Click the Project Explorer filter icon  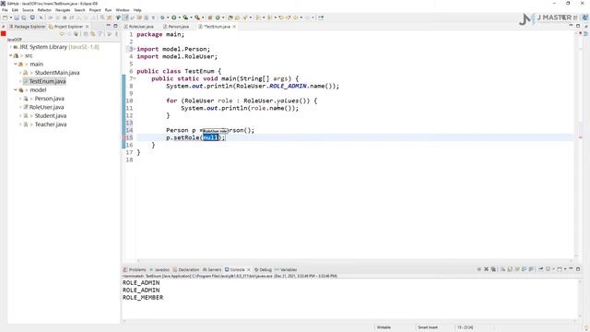pyautogui.click(x=100, y=34)
